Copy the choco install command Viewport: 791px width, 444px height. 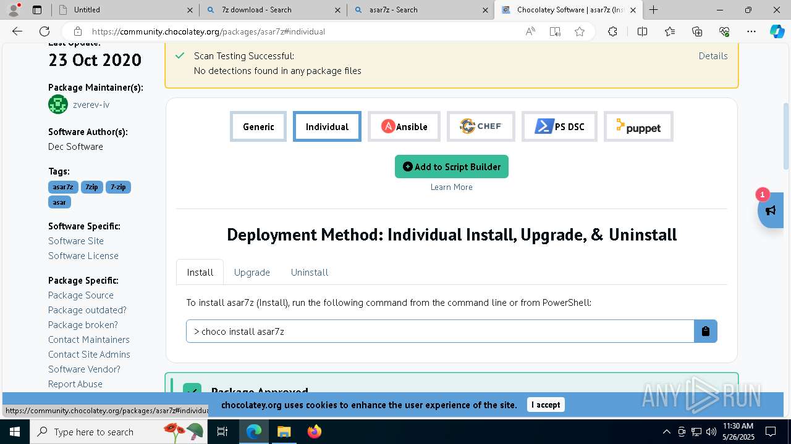(x=705, y=331)
